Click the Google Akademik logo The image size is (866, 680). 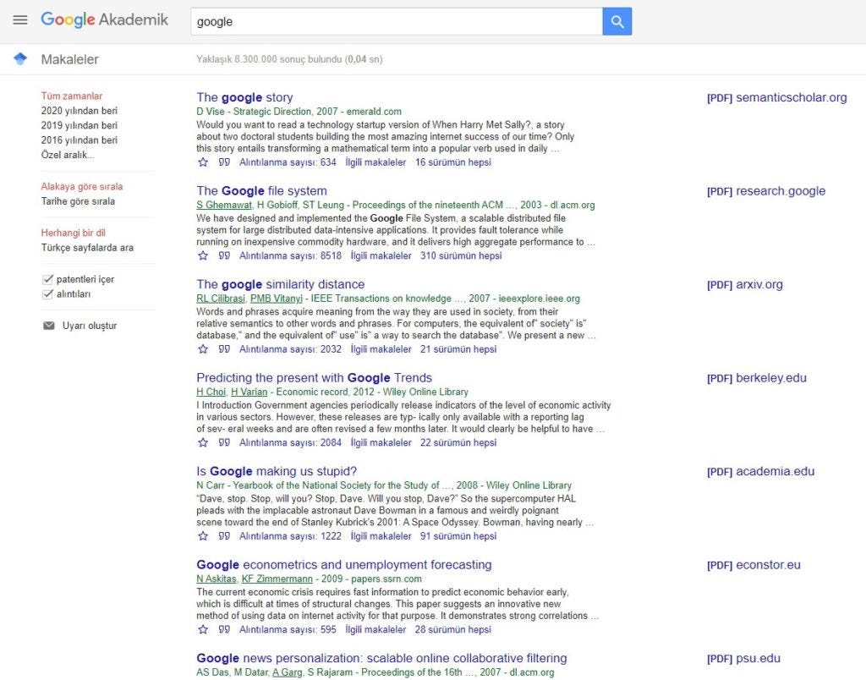[x=104, y=20]
